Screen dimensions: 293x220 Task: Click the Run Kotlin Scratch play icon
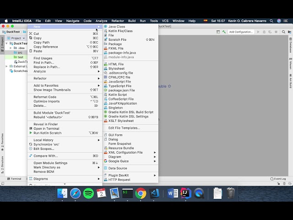click(31, 133)
